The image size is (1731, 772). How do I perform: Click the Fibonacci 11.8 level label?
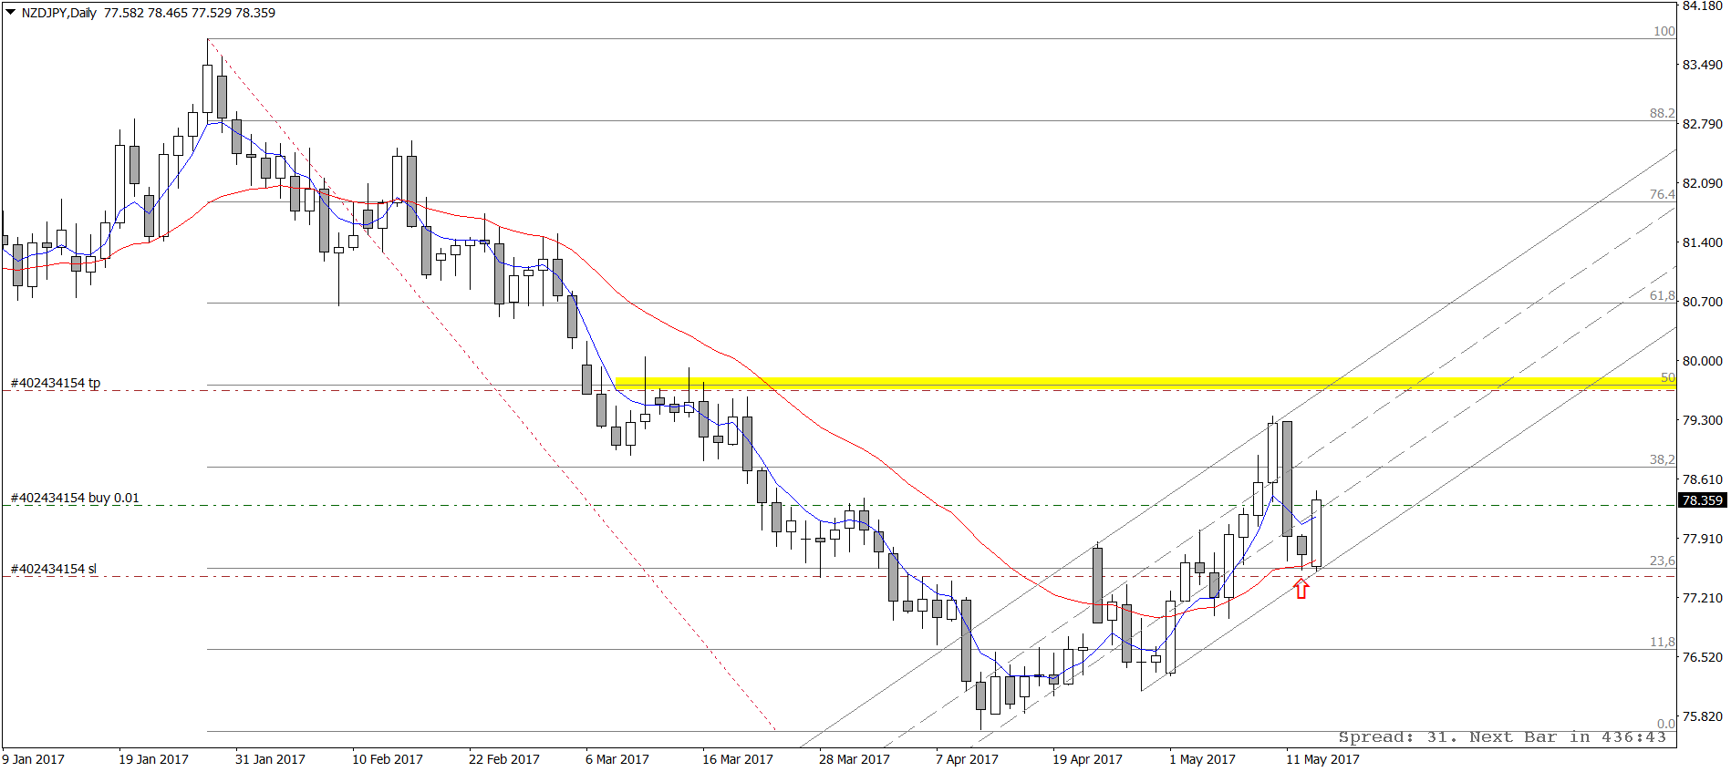tap(1662, 642)
